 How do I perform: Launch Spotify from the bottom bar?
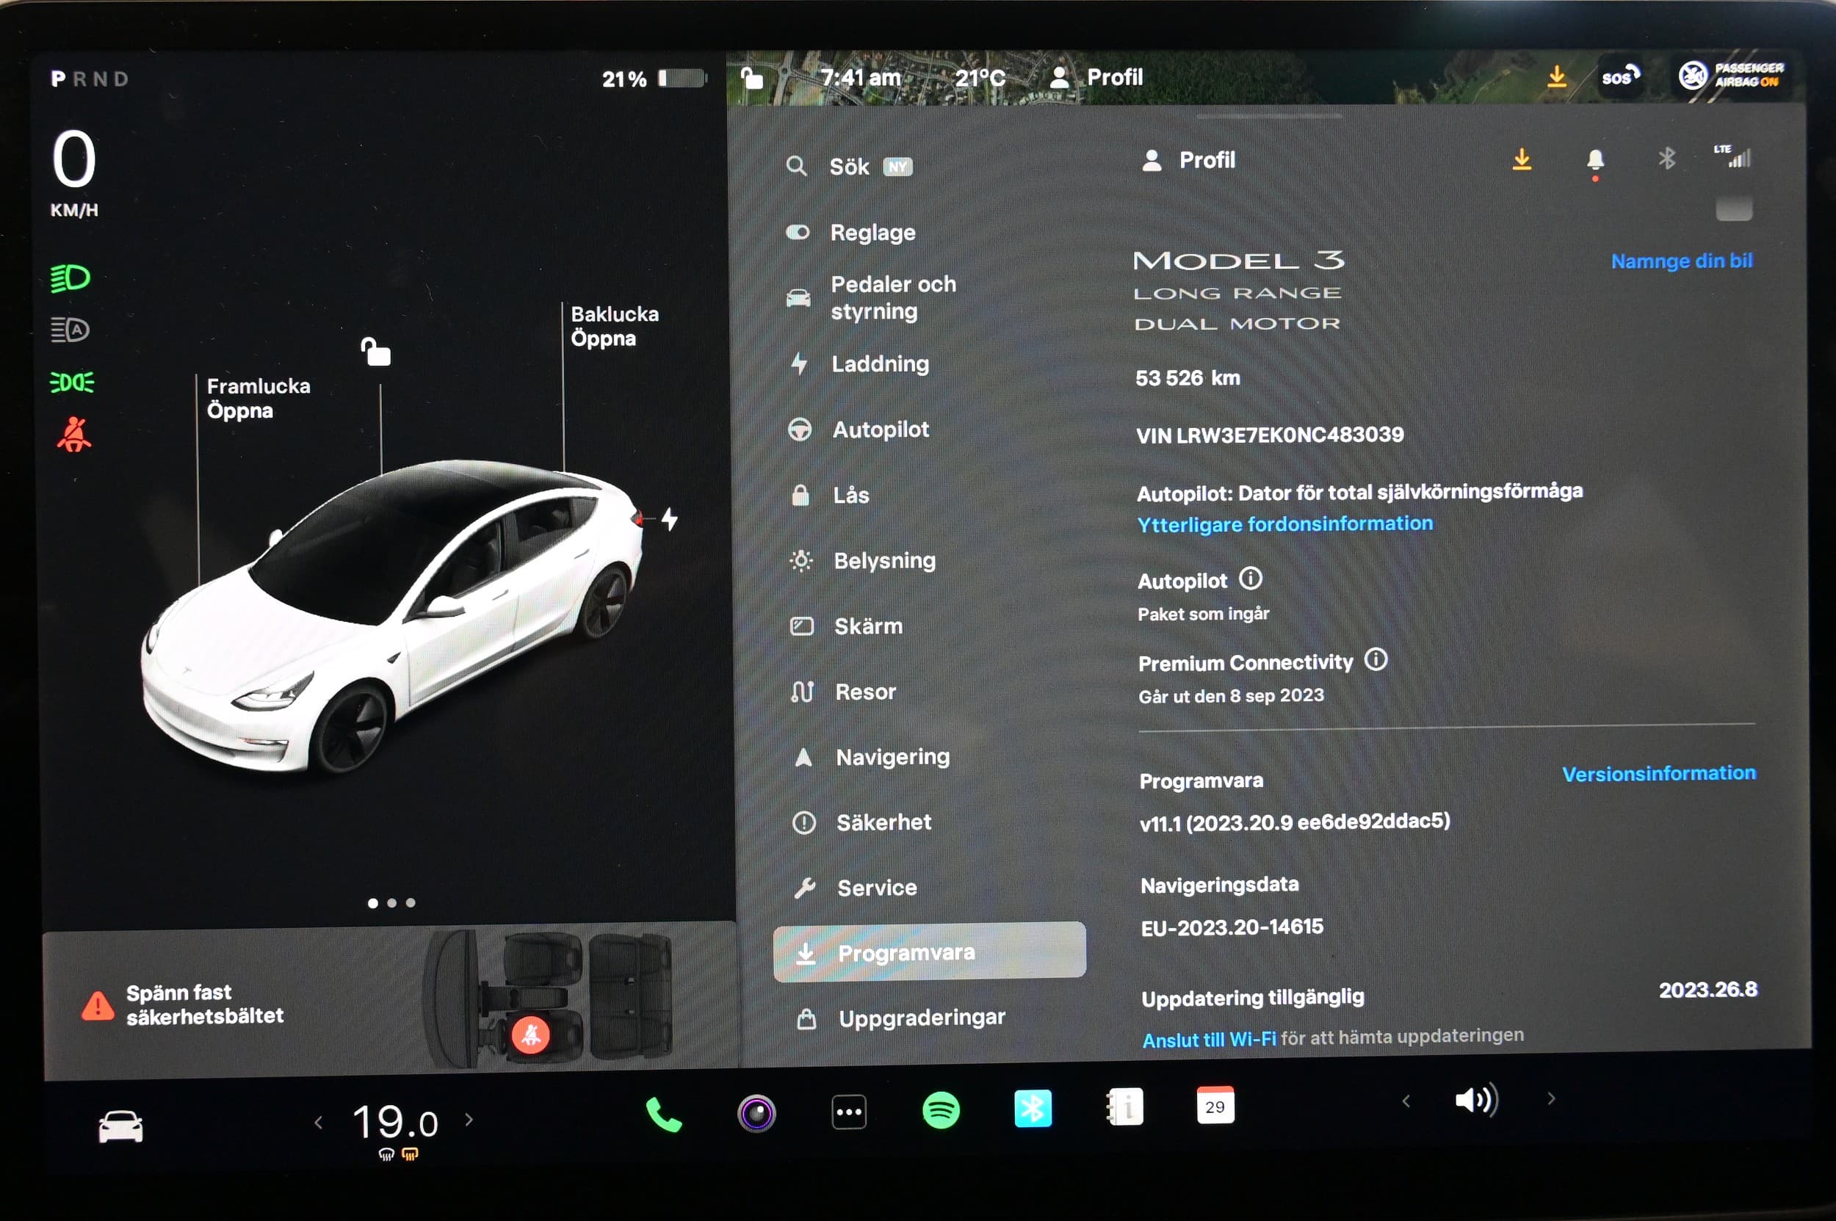(941, 1110)
